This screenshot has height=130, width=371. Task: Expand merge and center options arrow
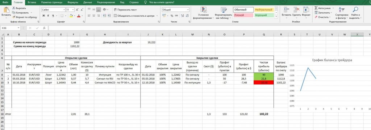(x=157, y=16)
